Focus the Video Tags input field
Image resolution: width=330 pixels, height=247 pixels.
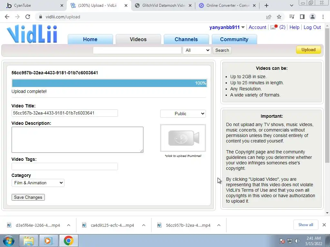pyautogui.click(x=64, y=166)
